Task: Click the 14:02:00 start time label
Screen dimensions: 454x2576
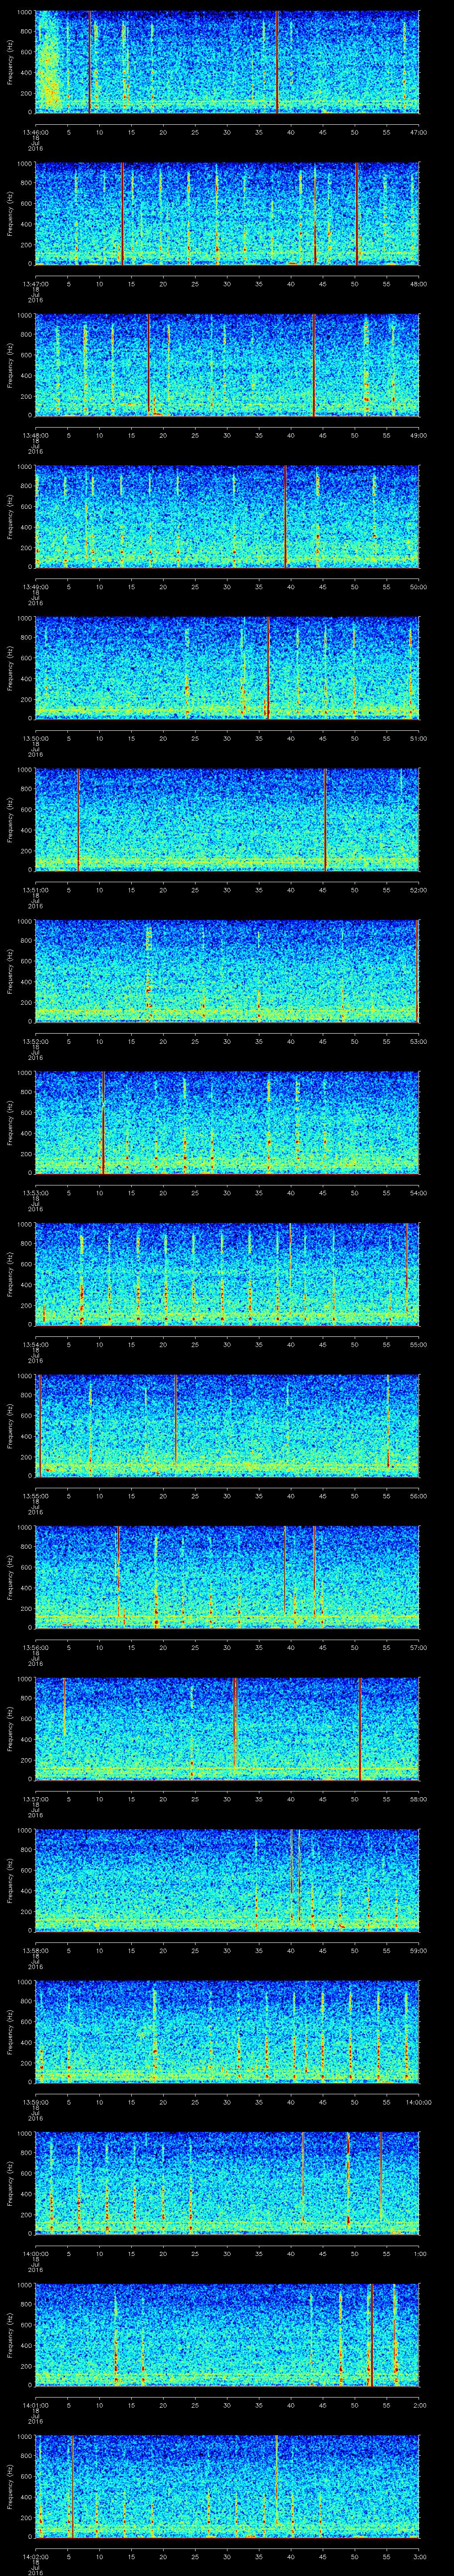Action: [36, 2556]
